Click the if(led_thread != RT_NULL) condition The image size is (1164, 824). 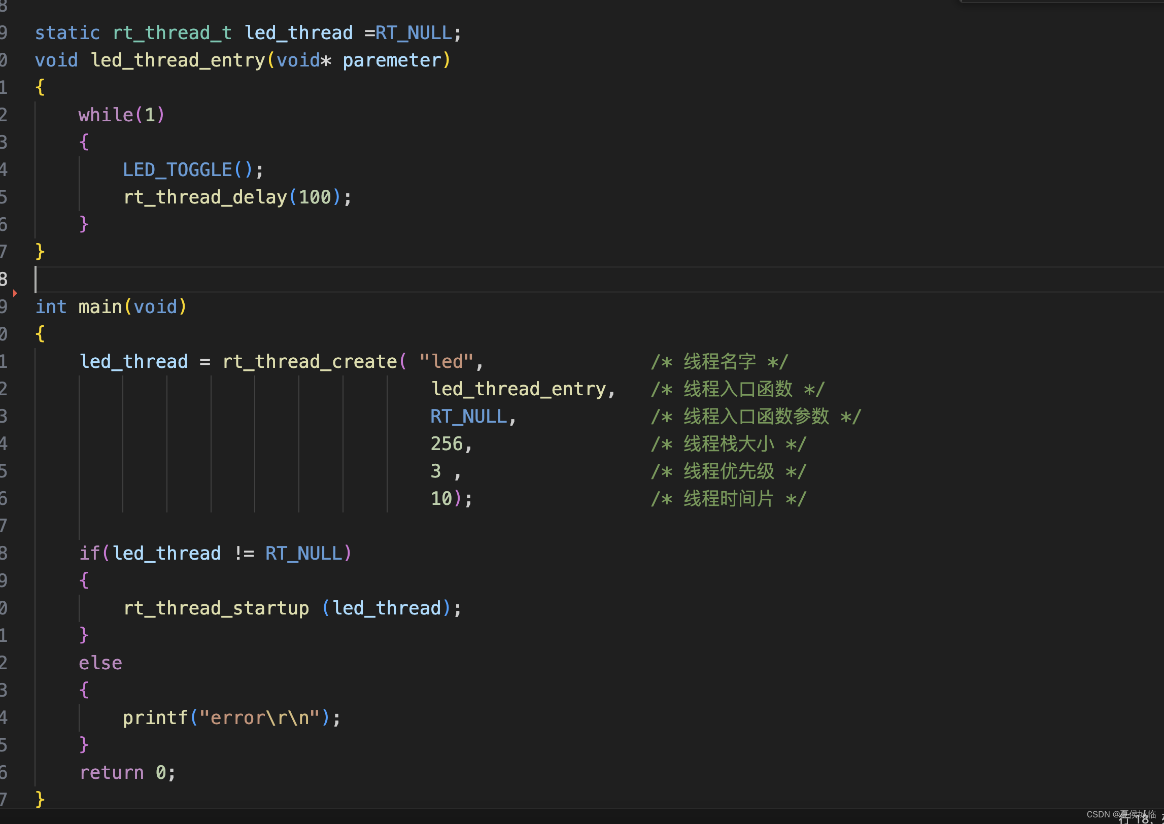216,554
